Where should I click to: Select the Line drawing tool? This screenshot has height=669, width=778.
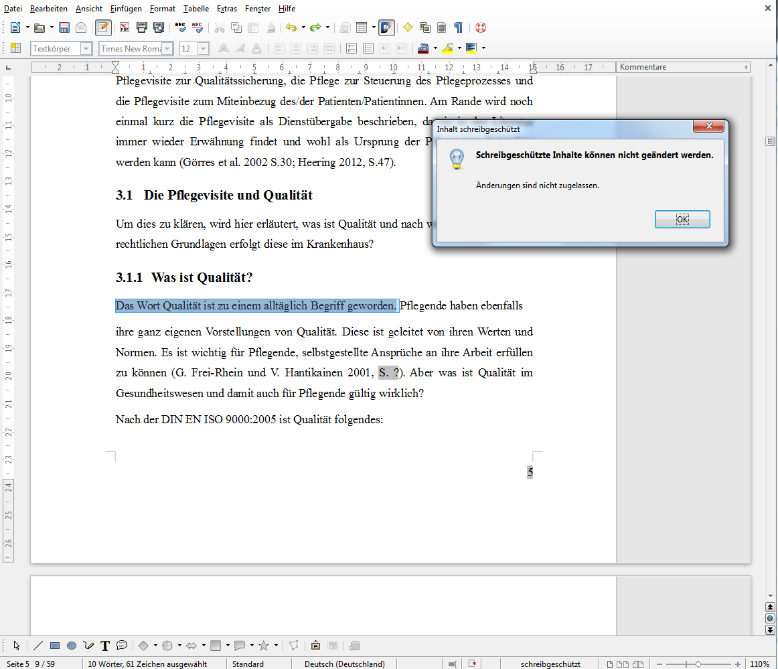[x=37, y=646]
